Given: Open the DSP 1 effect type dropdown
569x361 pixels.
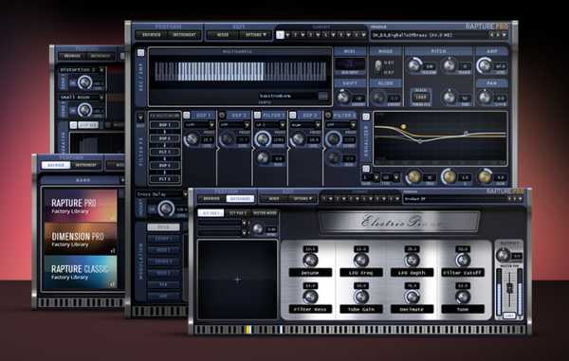Looking at the screenshot, I should click(x=199, y=125).
